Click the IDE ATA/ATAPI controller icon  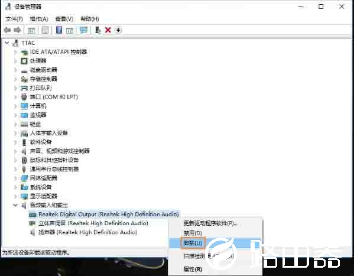pyautogui.click(x=24, y=52)
